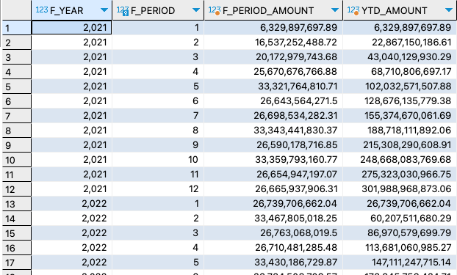Select row number 2 header
The height and width of the screenshot is (275, 457).
17,43
